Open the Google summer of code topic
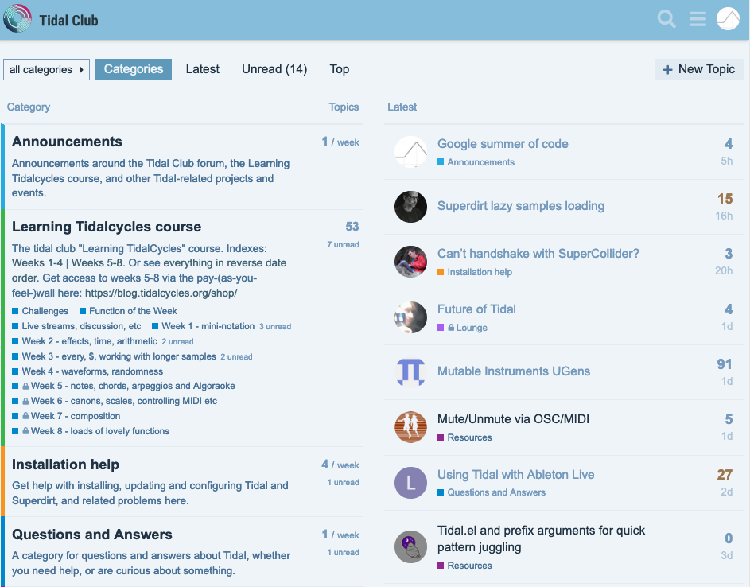This screenshot has height=587, width=750. [503, 144]
